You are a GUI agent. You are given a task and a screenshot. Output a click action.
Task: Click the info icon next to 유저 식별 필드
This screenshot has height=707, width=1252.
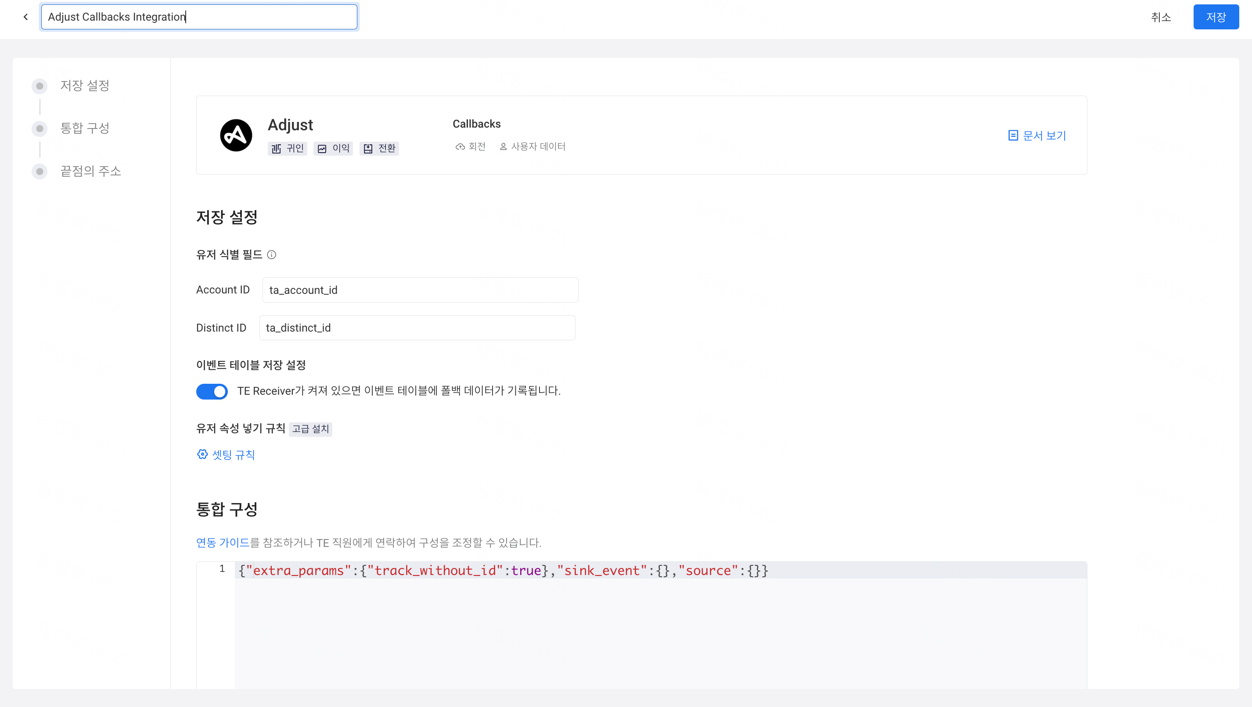272,255
